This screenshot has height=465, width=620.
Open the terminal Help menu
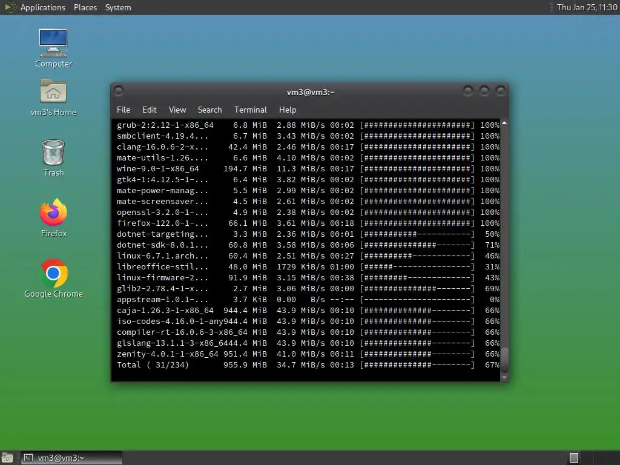pos(288,110)
